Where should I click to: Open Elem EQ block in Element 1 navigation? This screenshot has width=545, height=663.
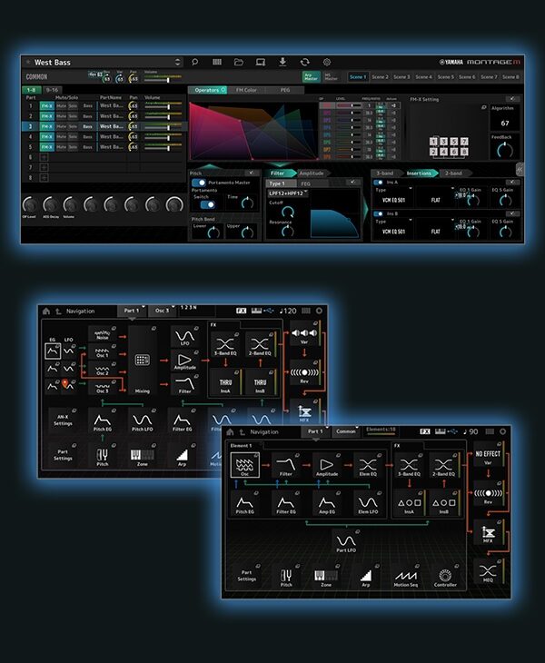click(368, 465)
